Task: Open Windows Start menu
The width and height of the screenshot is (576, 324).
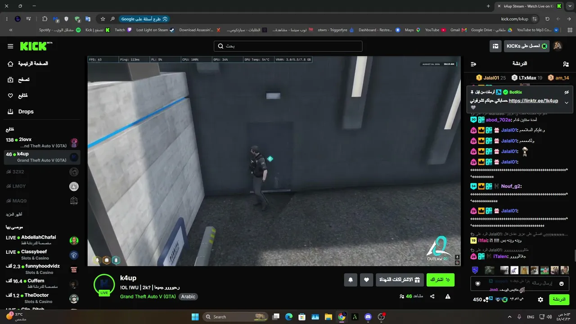Action: pyautogui.click(x=195, y=317)
